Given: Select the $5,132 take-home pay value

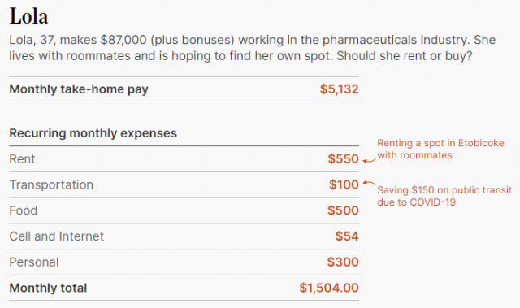Looking at the screenshot, I should pos(340,89).
